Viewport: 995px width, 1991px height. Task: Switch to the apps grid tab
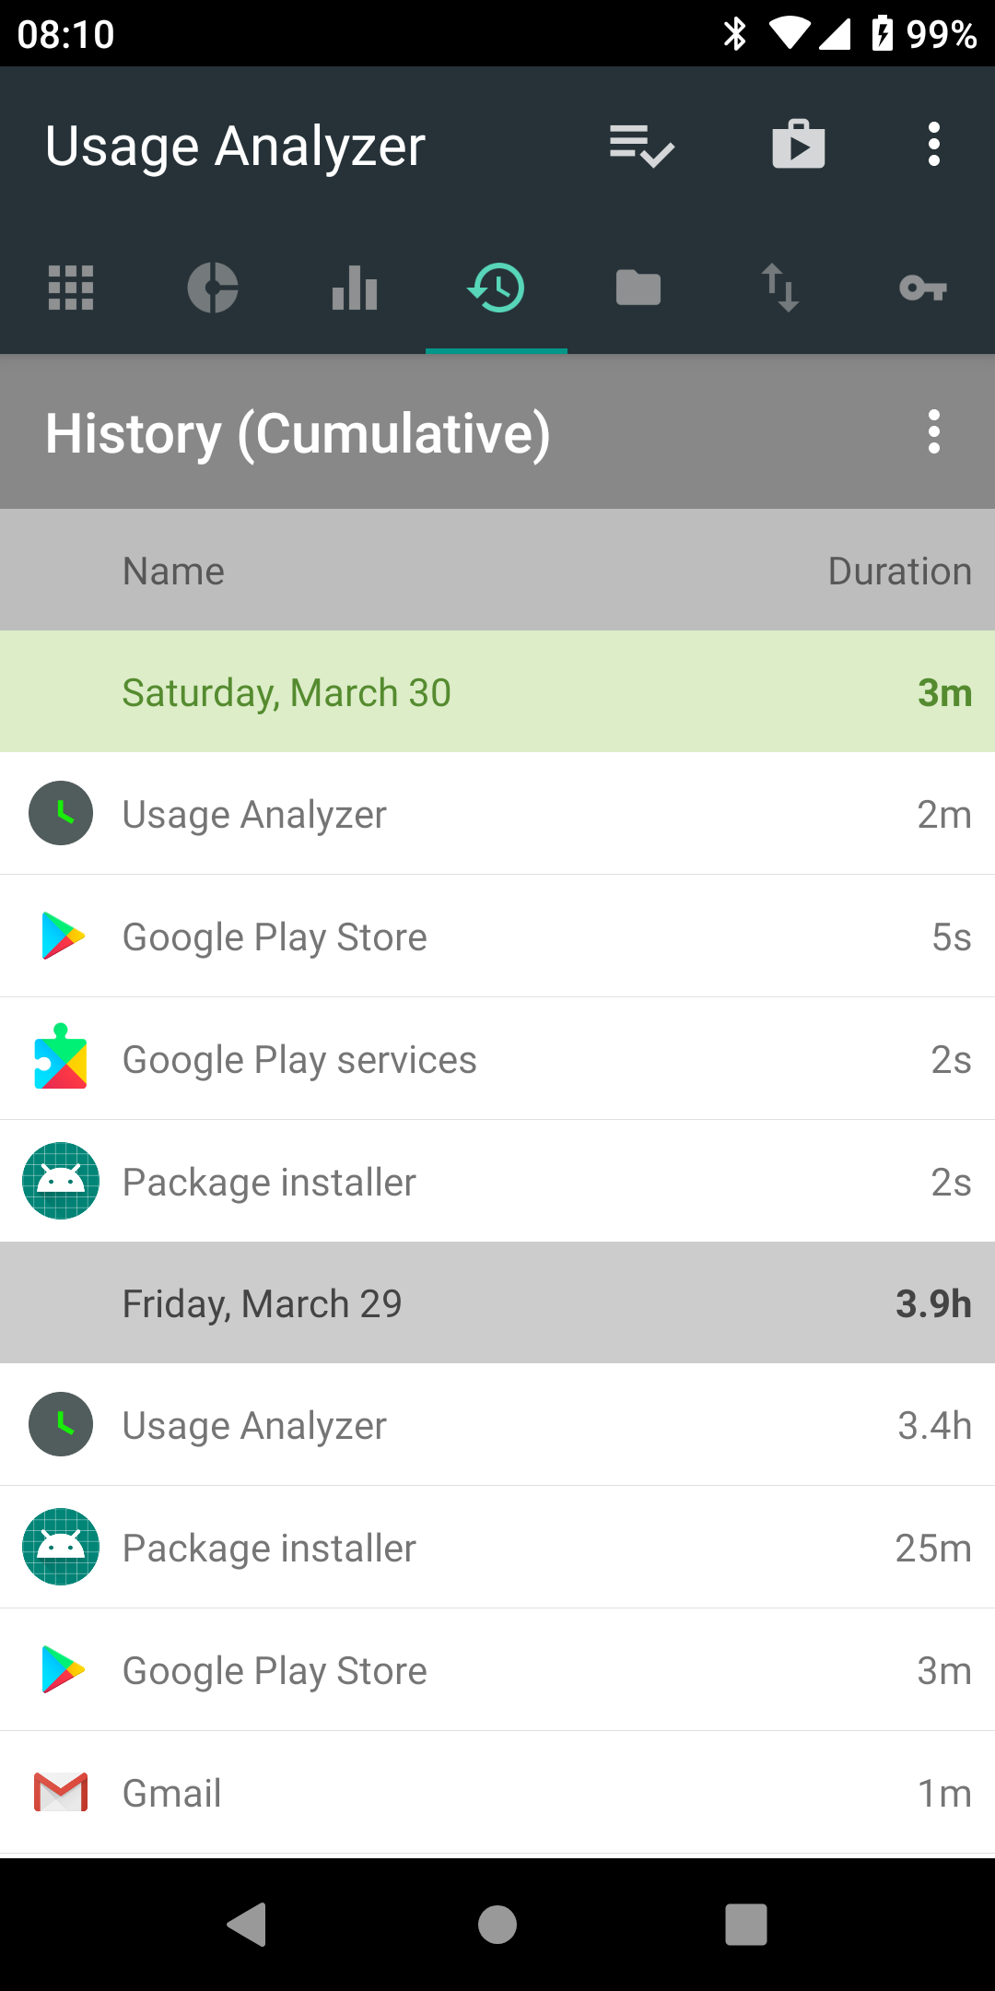(x=71, y=289)
